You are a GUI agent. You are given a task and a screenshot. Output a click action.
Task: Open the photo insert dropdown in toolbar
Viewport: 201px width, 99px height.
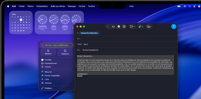[x=149, y=27]
